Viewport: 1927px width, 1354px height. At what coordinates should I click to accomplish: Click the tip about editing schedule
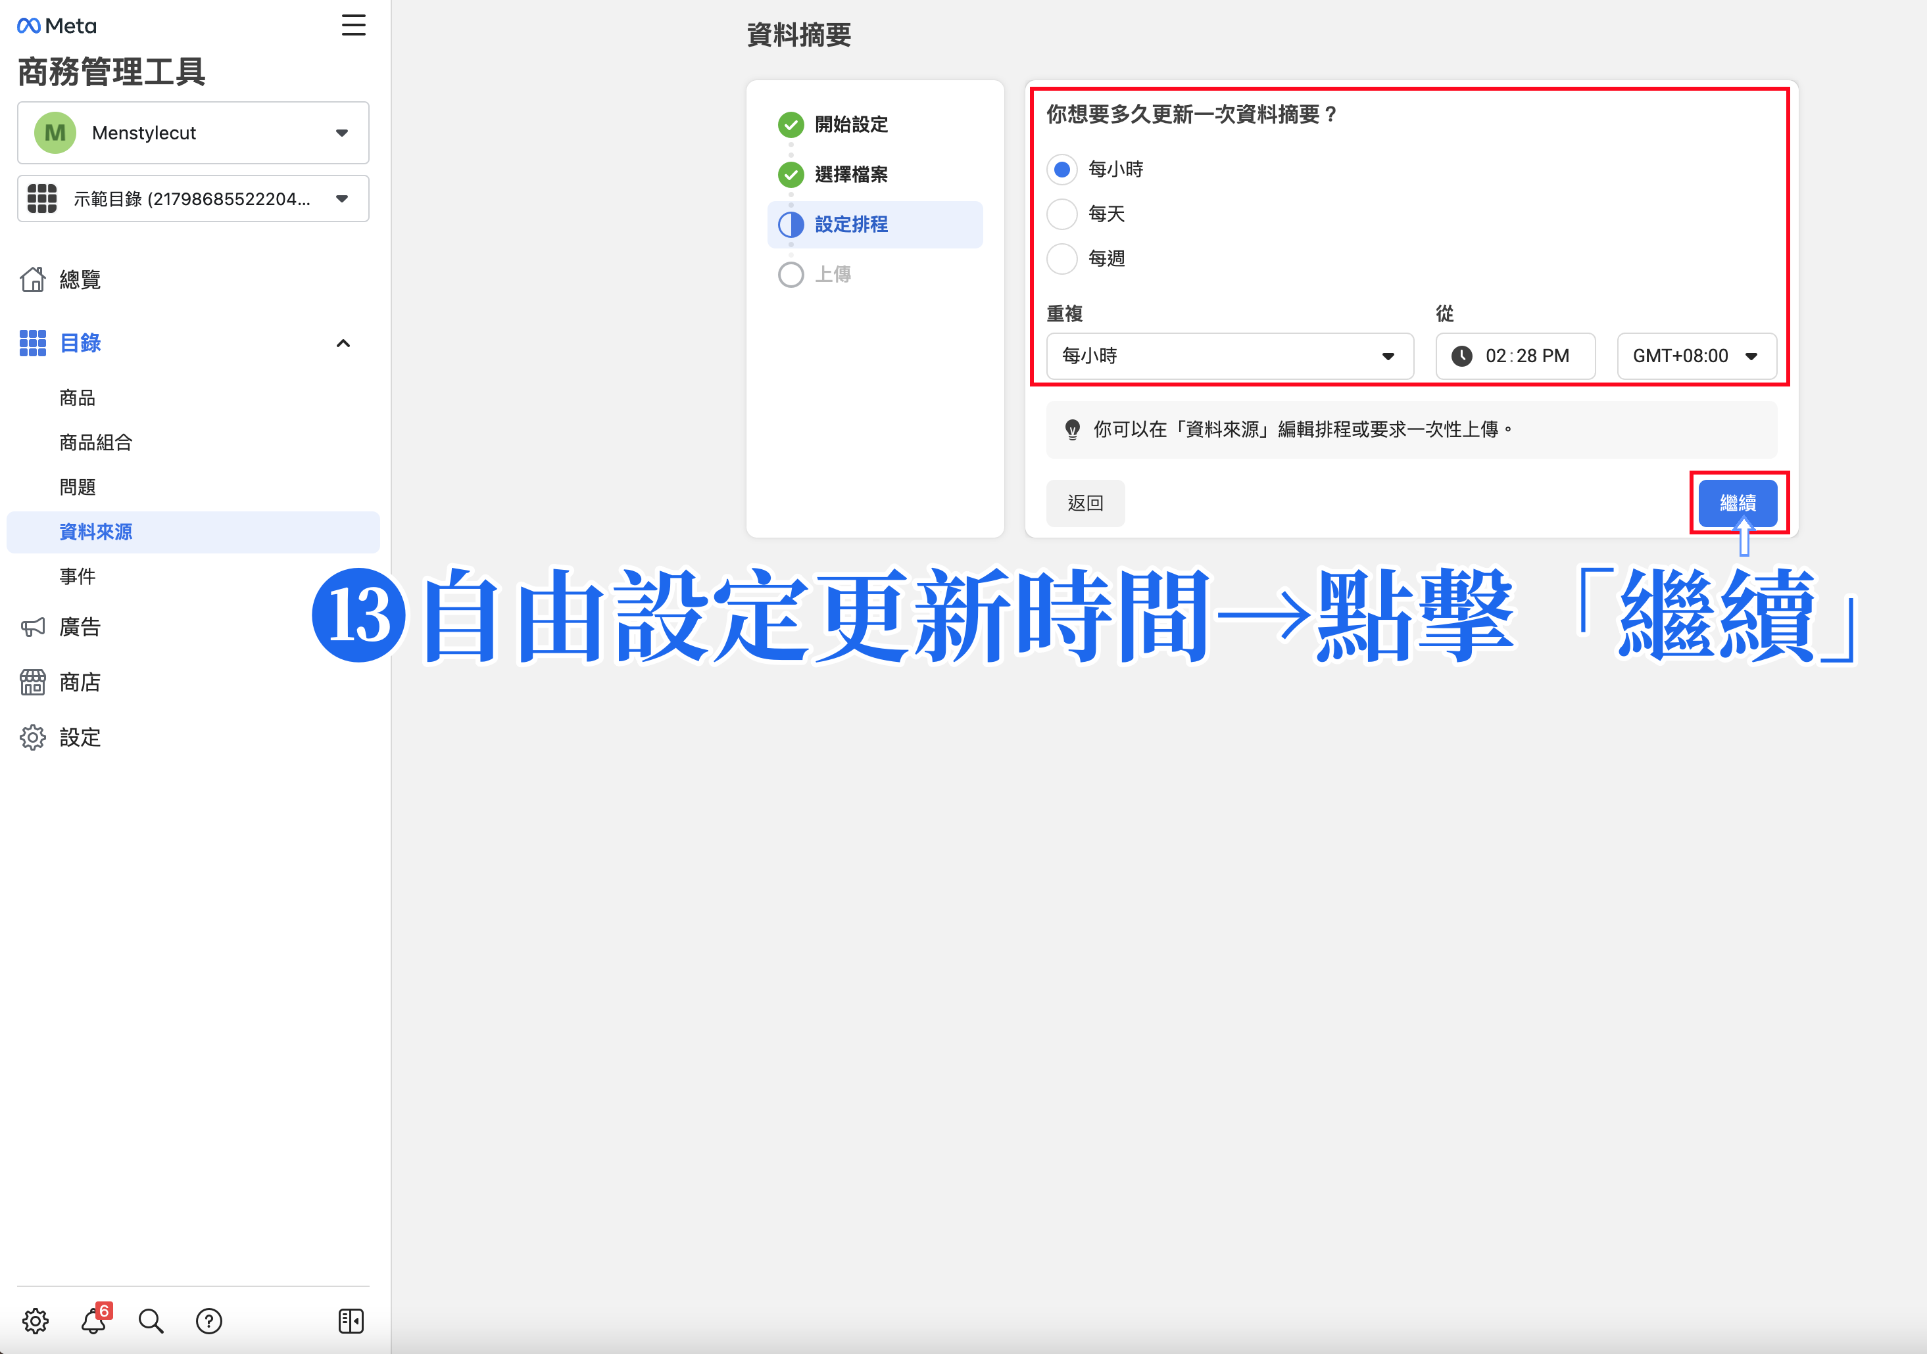1411,429
